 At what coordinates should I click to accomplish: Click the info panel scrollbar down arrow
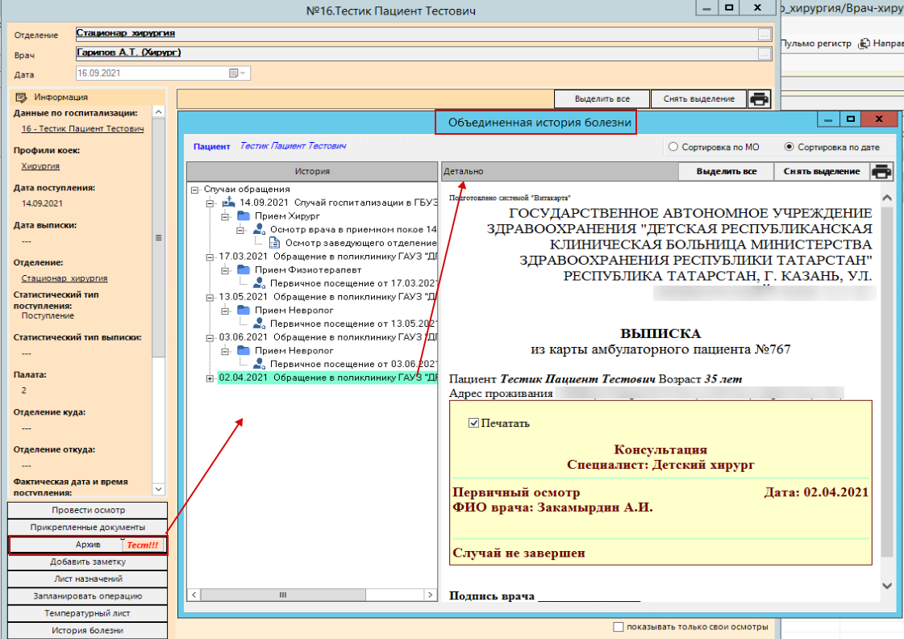click(159, 489)
